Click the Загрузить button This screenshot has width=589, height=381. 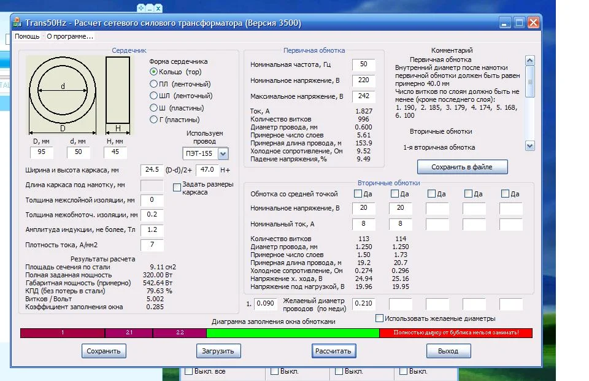(218, 351)
